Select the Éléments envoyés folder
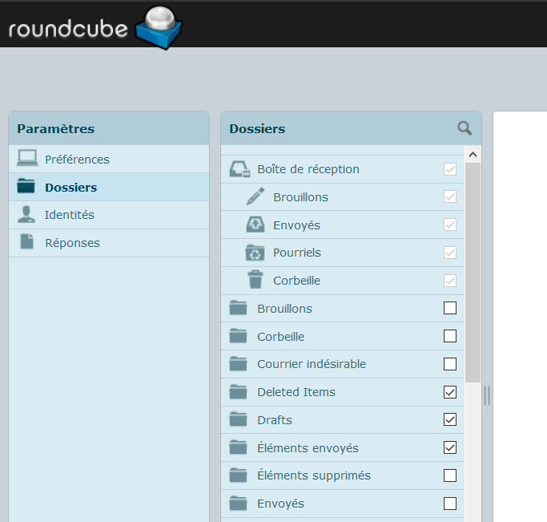The image size is (547, 522). (308, 448)
